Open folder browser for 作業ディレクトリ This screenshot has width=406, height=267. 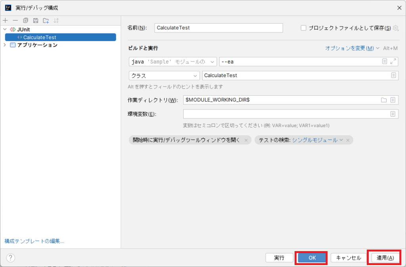tap(384, 100)
